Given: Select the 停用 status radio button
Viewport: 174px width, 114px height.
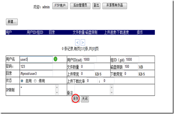Looking at the screenshot, I should [x=35, y=81].
